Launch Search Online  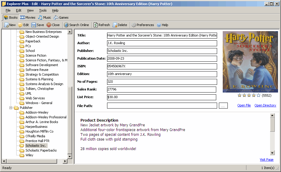tap(77, 25)
